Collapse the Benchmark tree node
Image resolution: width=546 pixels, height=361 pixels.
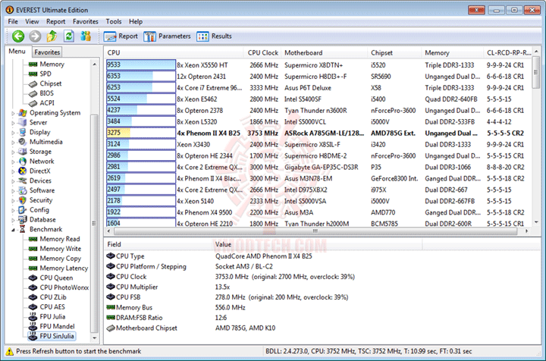click(x=13, y=230)
